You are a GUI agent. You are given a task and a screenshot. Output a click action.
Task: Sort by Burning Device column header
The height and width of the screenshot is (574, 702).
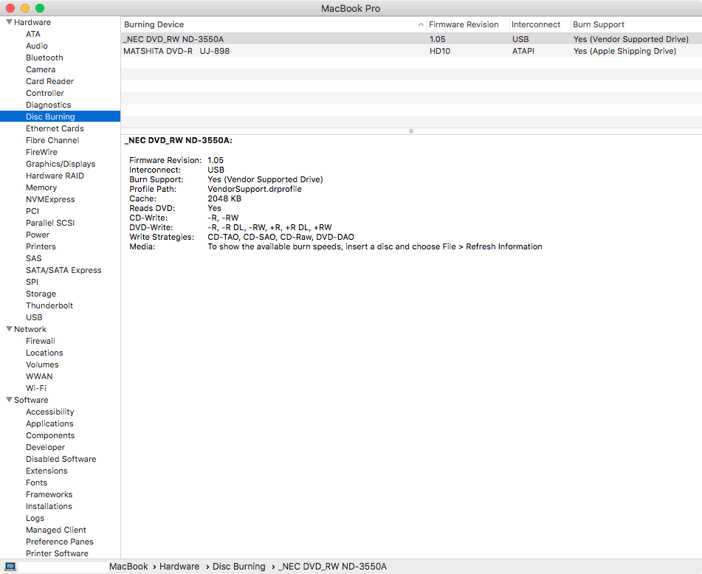[274, 24]
